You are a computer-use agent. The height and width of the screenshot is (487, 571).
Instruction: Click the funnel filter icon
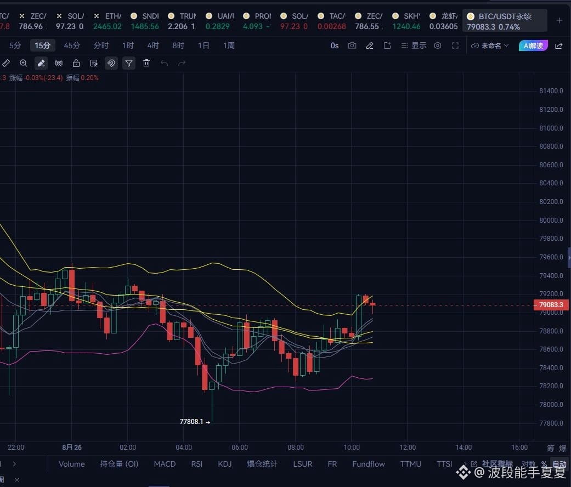pyautogui.click(x=128, y=63)
